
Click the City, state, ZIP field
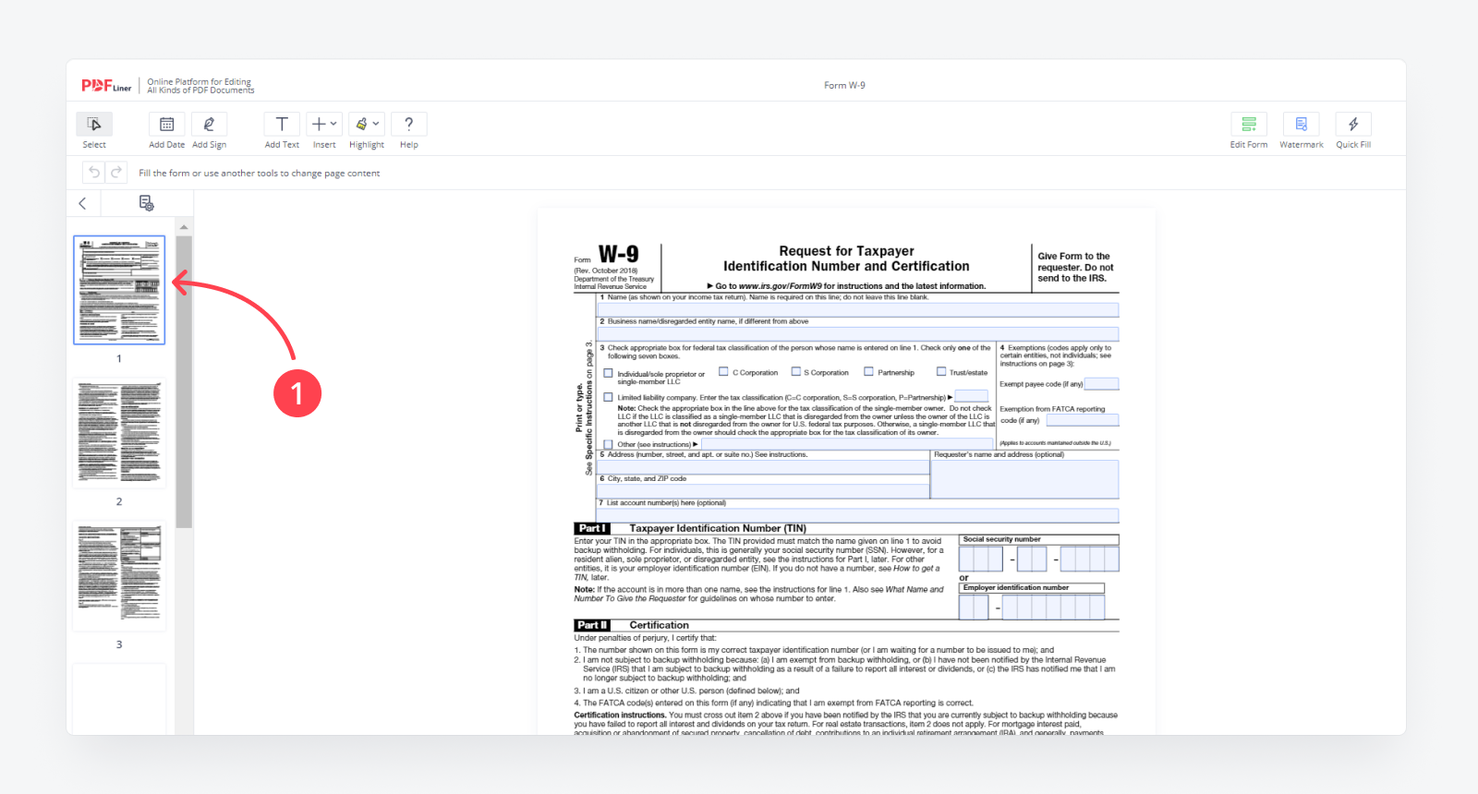(763, 491)
